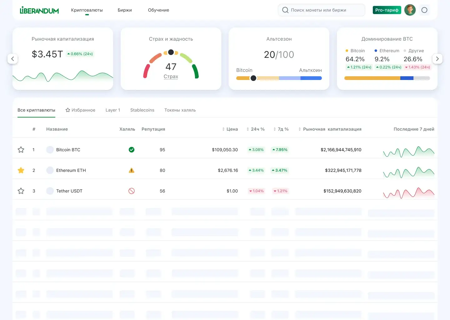Click Tether's red prohibited icon
Image resolution: width=450 pixels, height=320 pixels.
[132, 191]
